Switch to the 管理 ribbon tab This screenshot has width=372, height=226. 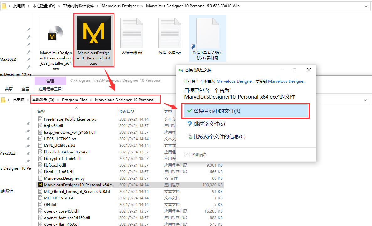click(50, 81)
